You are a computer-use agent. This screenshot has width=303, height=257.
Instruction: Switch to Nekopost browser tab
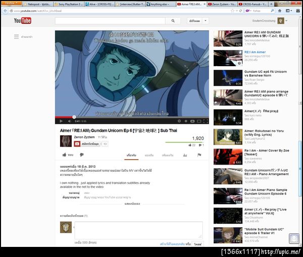38,4
